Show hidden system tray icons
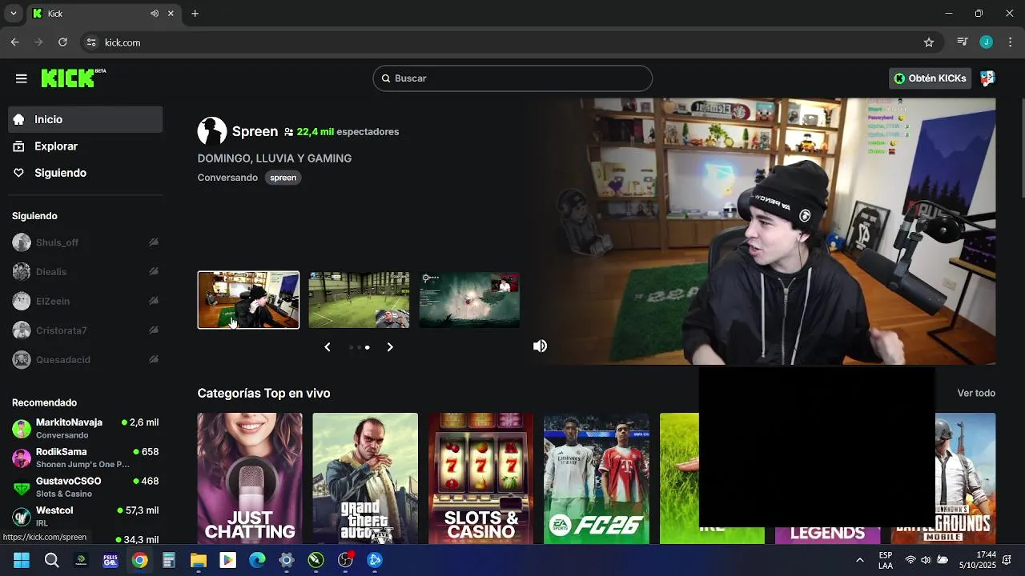The height and width of the screenshot is (576, 1025). (x=860, y=560)
